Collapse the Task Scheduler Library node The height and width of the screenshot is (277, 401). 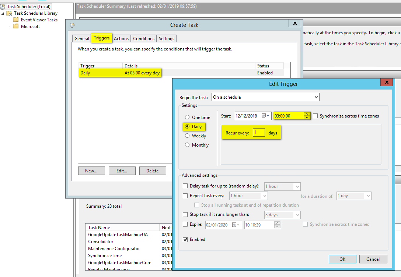click(3, 14)
